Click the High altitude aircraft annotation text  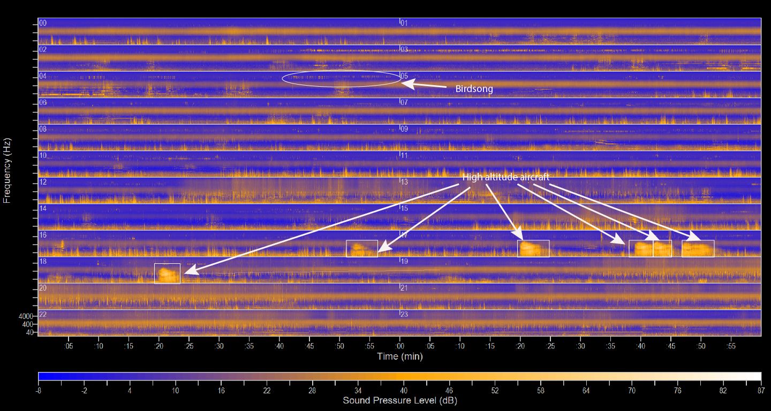tap(506, 177)
